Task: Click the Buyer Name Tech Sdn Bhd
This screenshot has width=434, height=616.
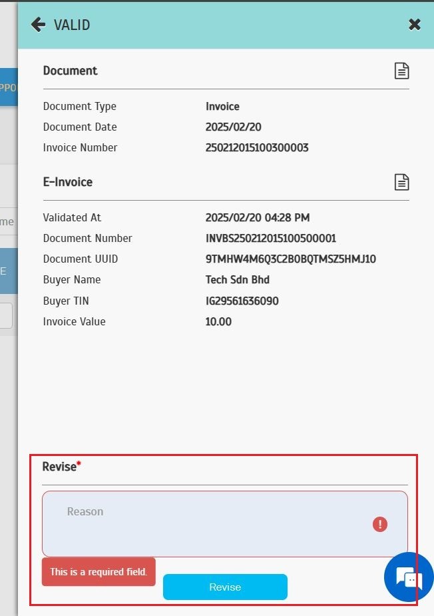Action: (237, 280)
